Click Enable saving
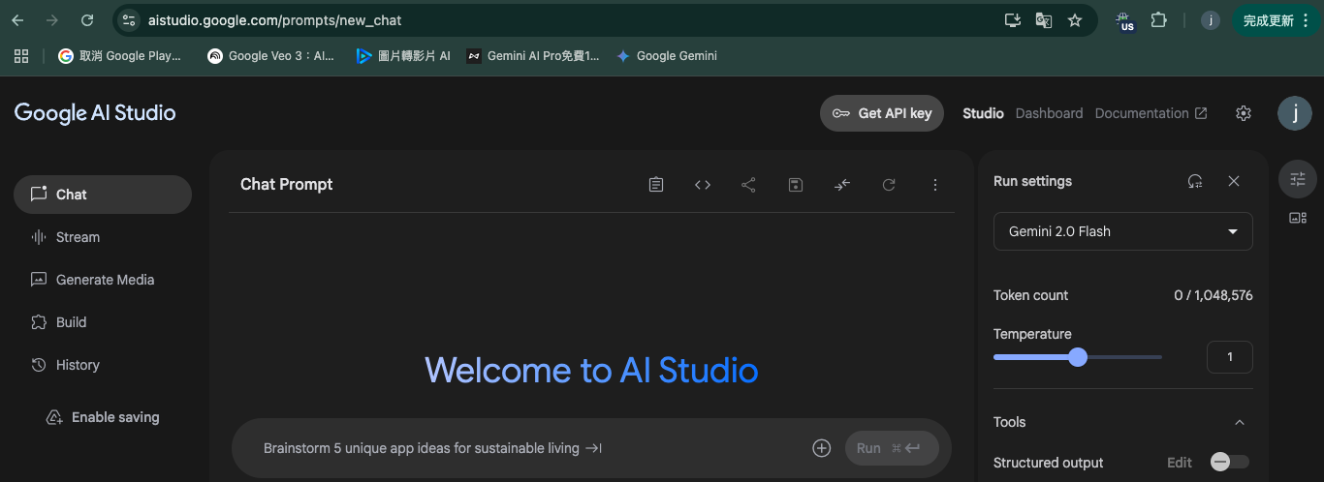Screen dimensions: 1324x482 (103, 417)
